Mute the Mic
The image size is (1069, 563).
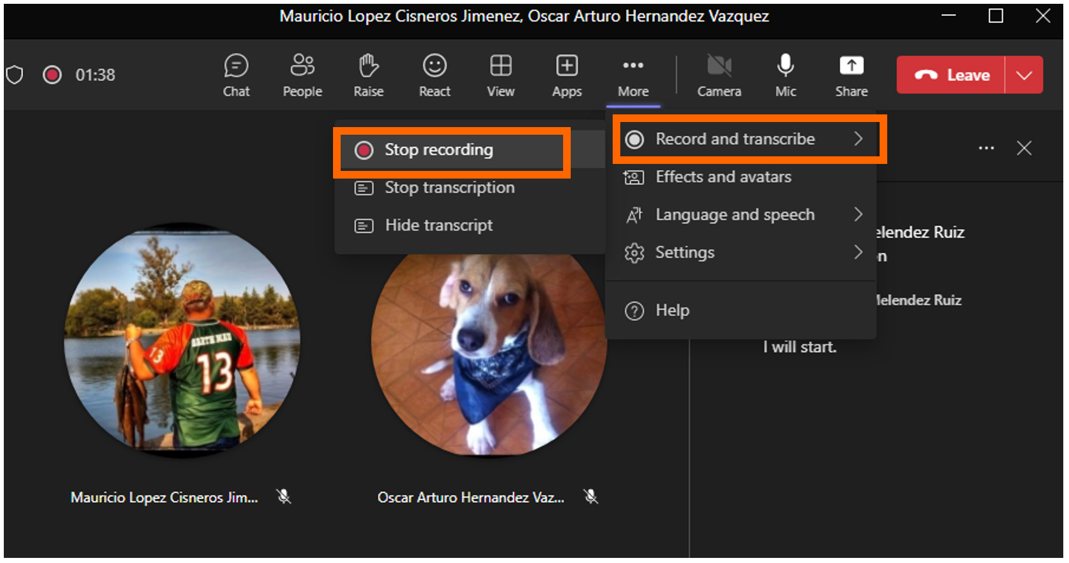tap(786, 75)
